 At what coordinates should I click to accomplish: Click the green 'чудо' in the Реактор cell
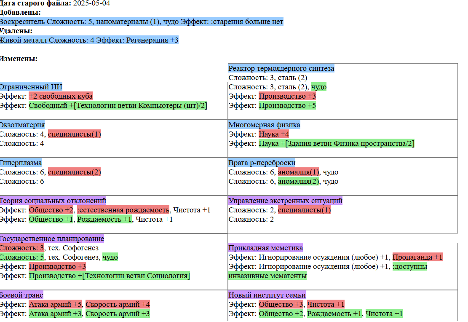pyautogui.click(x=319, y=87)
